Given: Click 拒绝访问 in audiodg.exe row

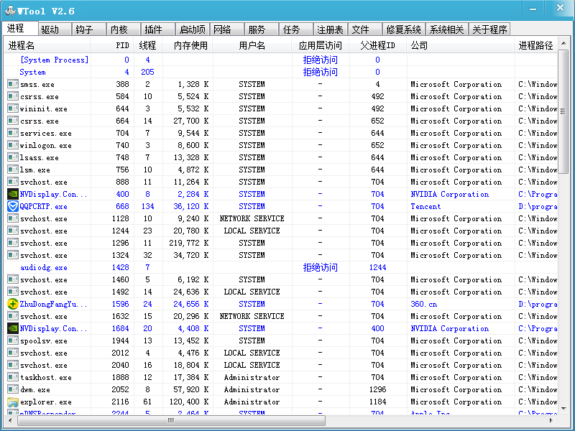Looking at the screenshot, I should (320, 267).
